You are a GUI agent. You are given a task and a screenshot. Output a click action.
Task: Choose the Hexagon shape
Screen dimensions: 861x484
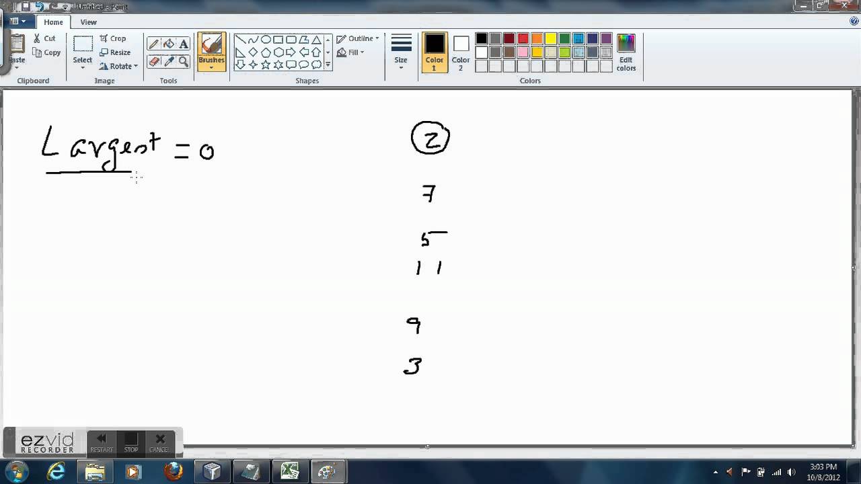click(x=278, y=52)
